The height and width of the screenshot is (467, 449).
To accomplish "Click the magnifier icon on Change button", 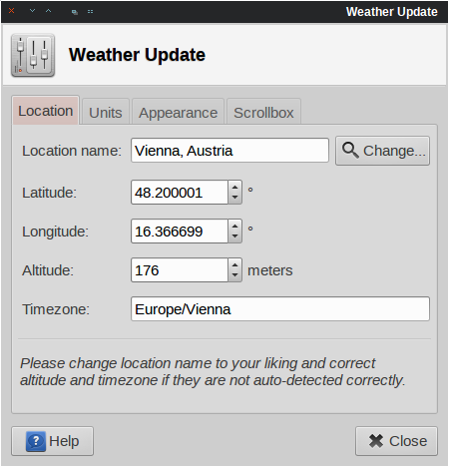I will [350, 150].
